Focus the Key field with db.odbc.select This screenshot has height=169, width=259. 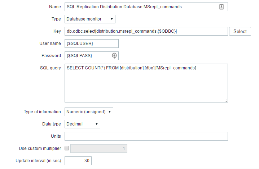pos(146,31)
